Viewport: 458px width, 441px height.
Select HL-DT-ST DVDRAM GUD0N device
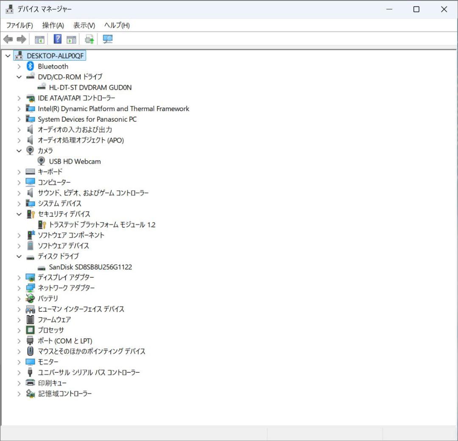[90, 87]
